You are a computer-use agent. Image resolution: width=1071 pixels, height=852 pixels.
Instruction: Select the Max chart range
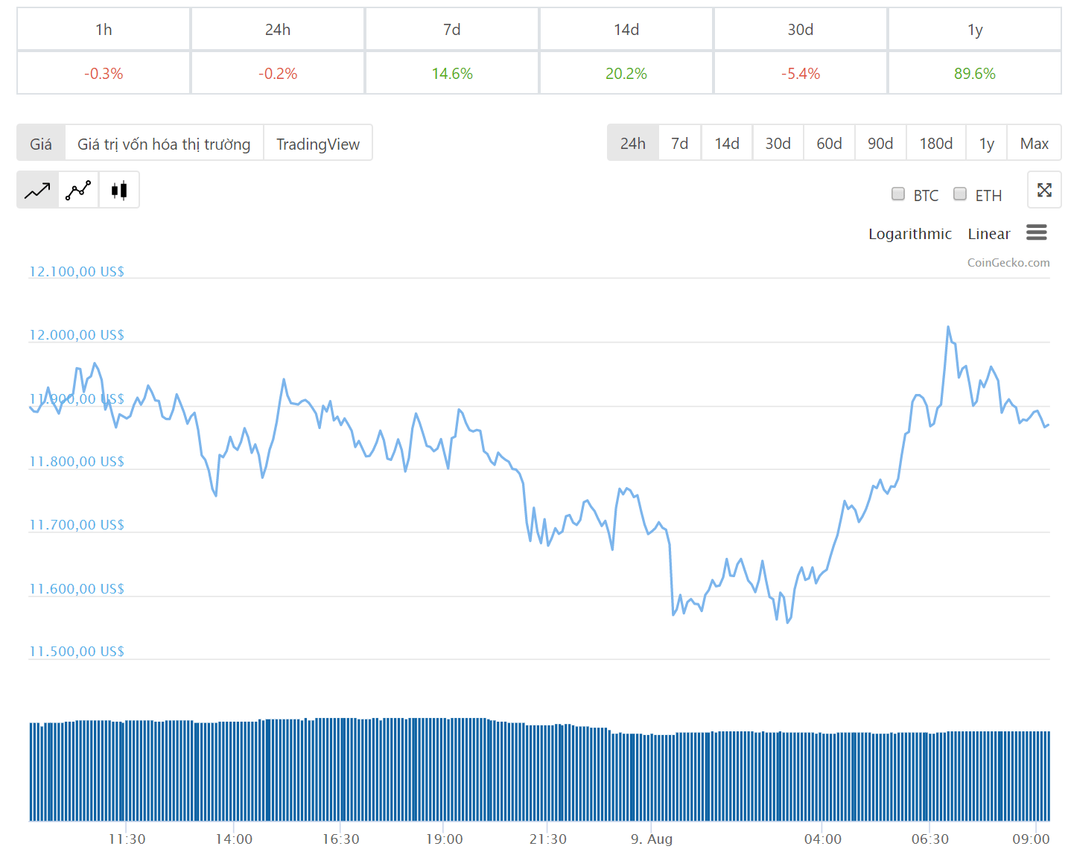(1035, 143)
